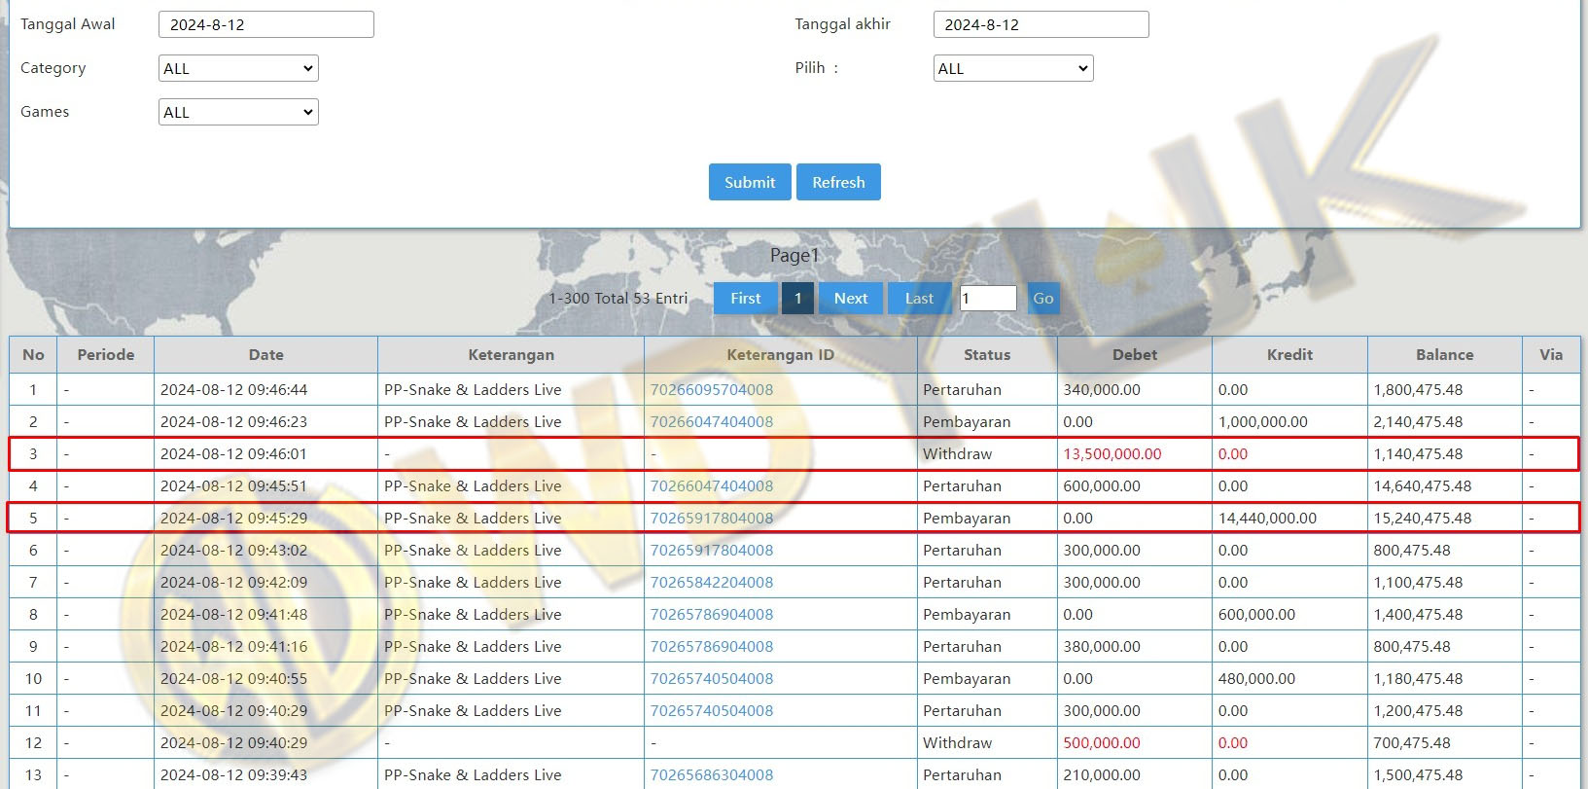This screenshot has height=789, width=1588.
Task: Click balance 14,640,475.48
Action: coord(1423,485)
